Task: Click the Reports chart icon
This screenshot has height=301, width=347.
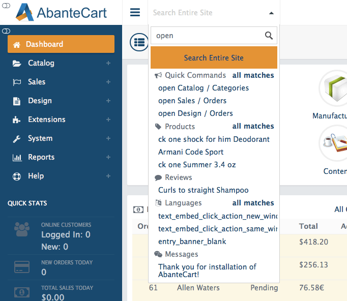Action: click(17, 158)
